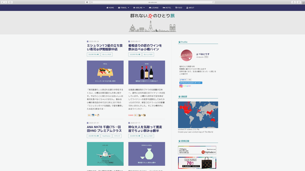
Task: Click the Twitter follow button
Action: pyautogui.click(x=191, y=83)
